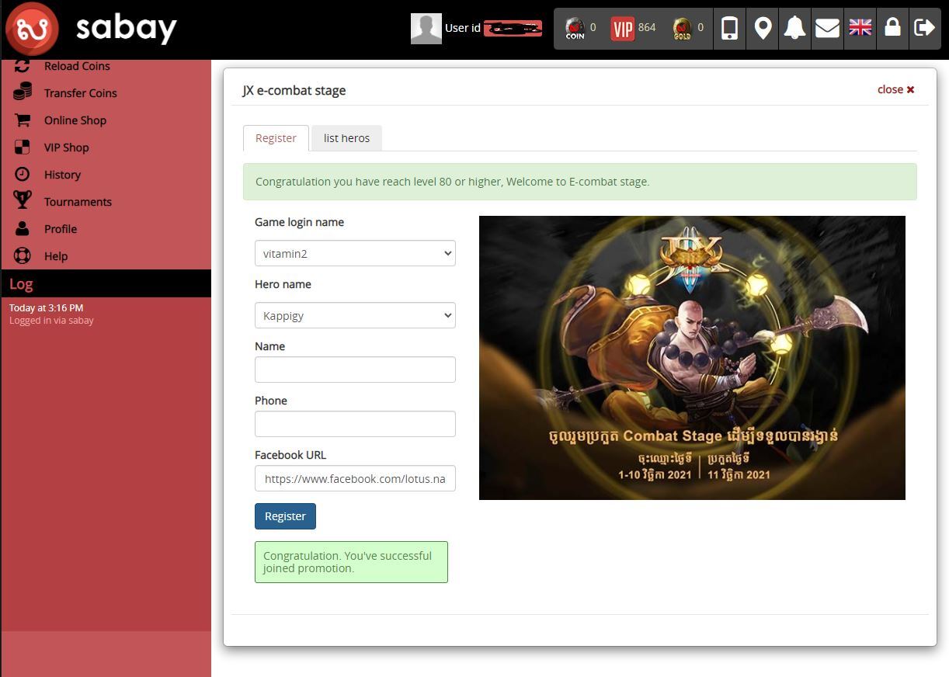This screenshot has height=677, width=949.
Task: Click the padlock security icon
Action: [x=892, y=29]
